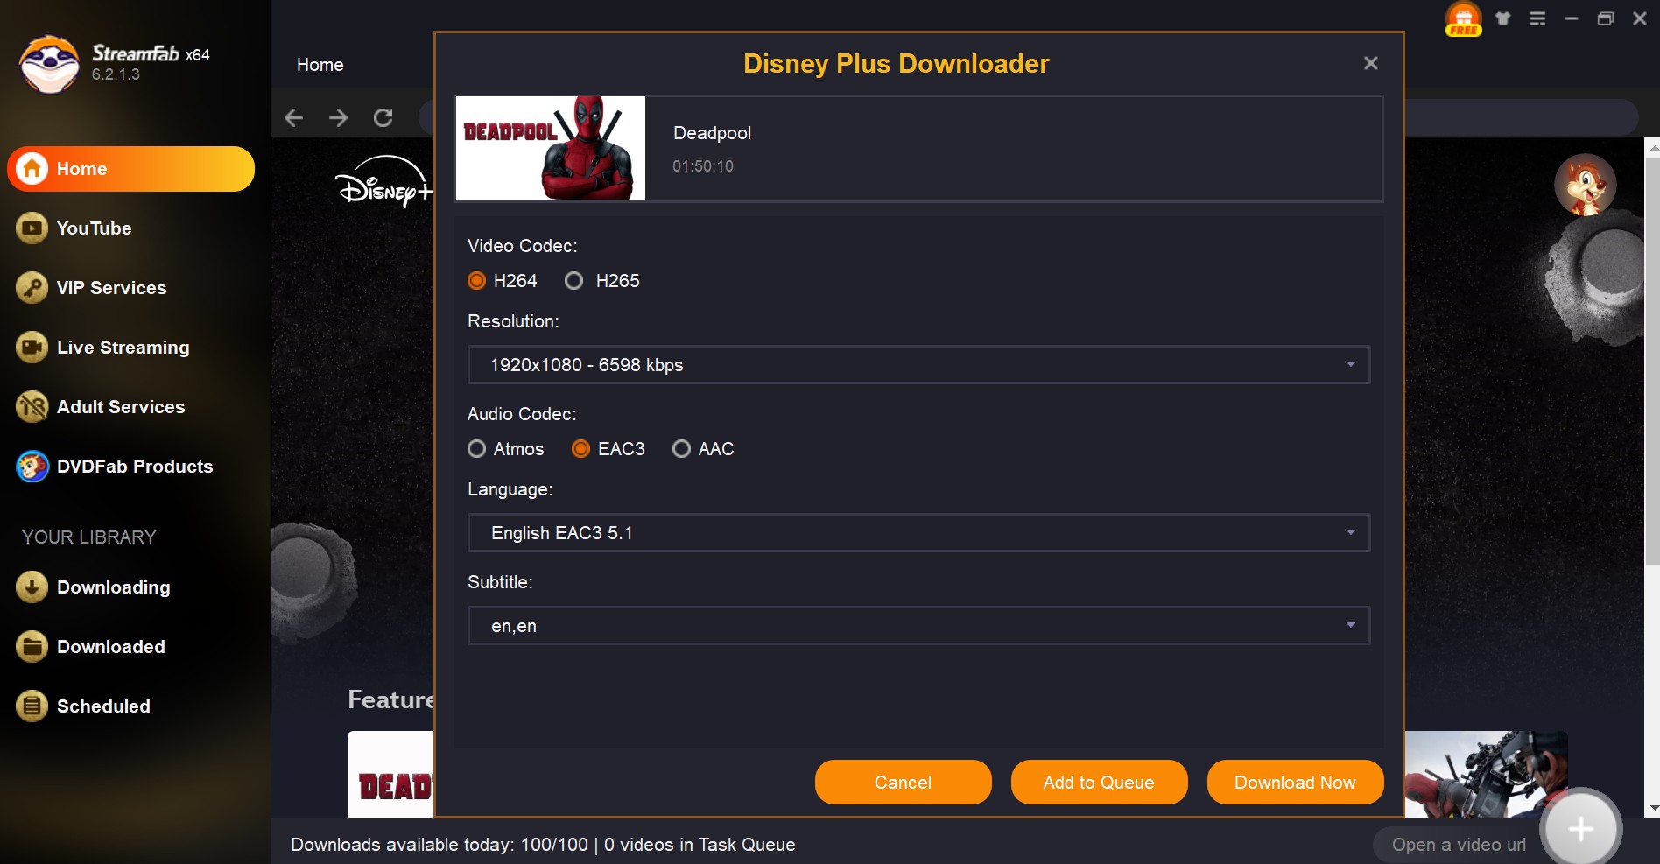
Task: Click the Scheduled list icon
Action: point(32,706)
